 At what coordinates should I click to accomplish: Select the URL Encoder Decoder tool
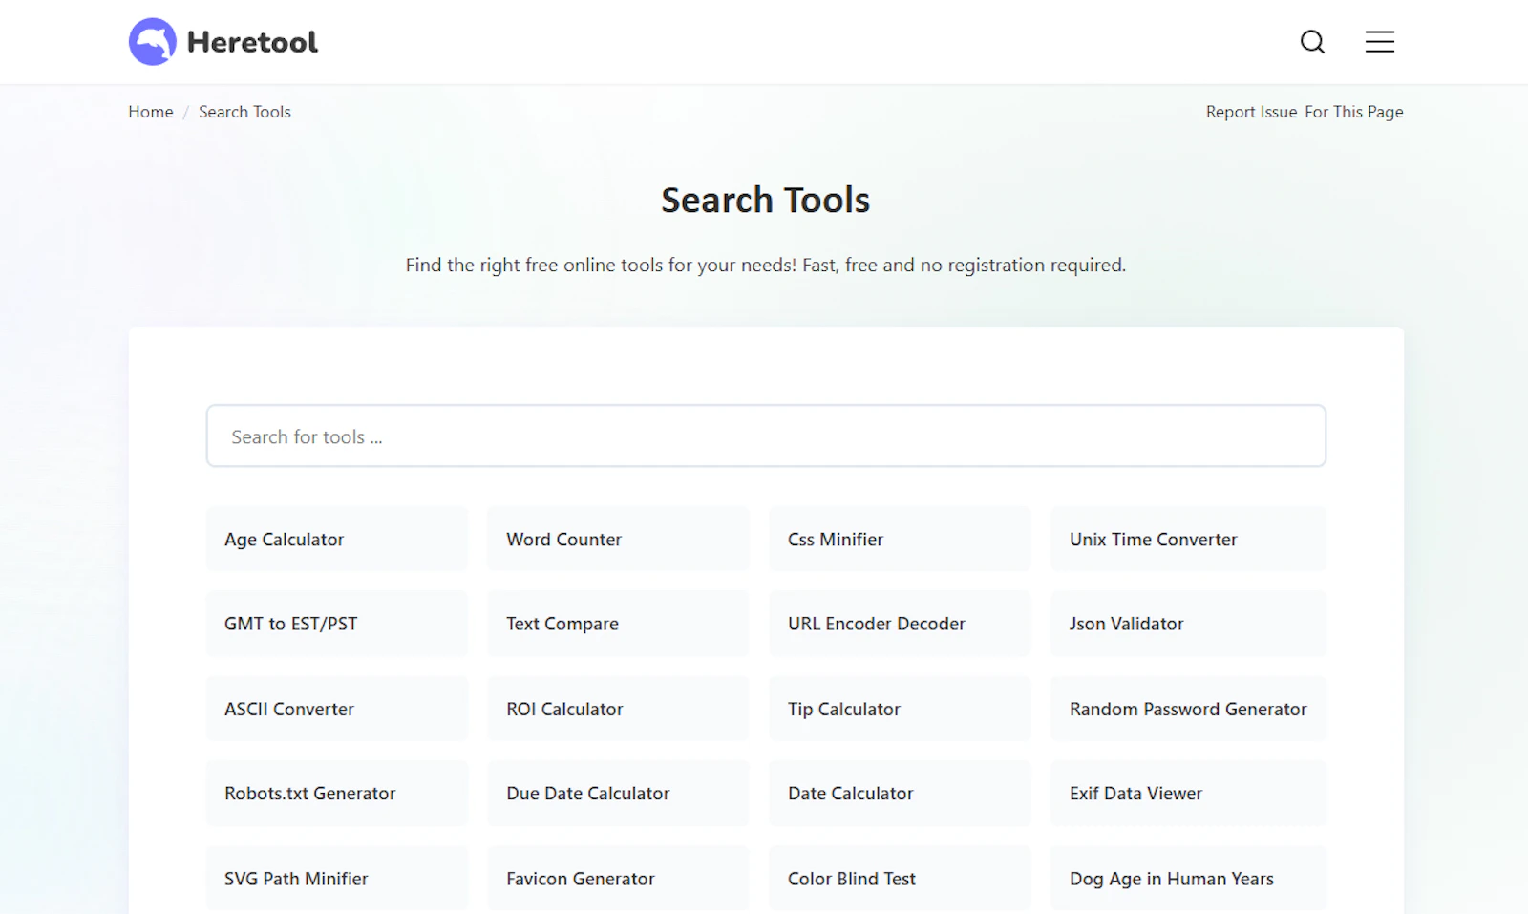[900, 624]
